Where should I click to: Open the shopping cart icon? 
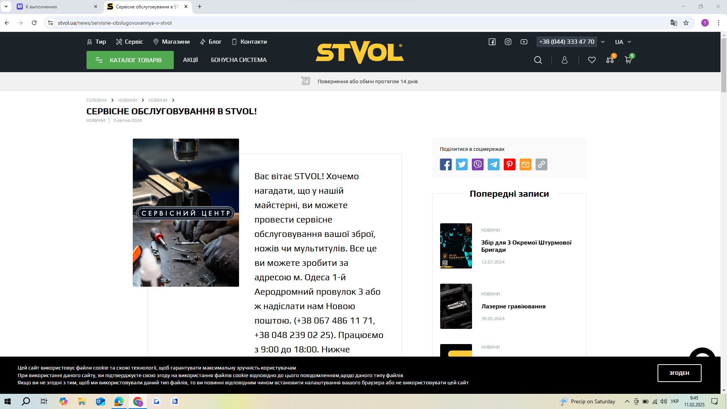click(628, 60)
